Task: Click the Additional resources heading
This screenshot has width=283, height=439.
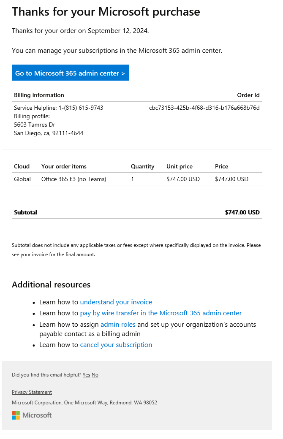Action: [x=51, y=285]
